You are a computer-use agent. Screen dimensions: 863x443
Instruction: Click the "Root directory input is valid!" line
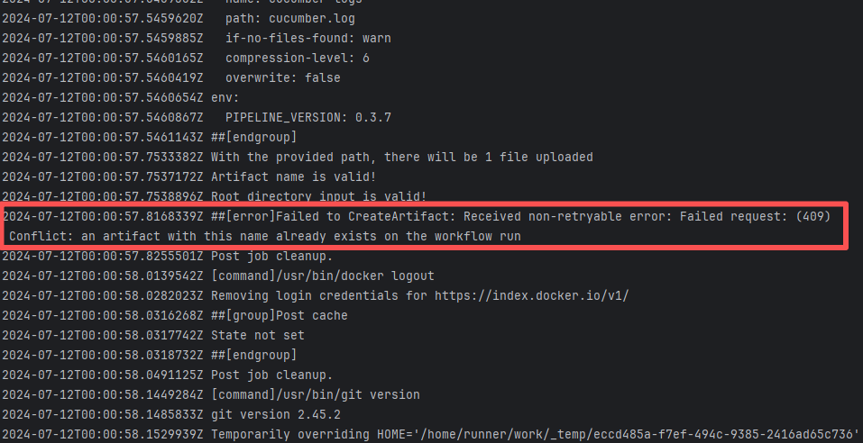(x=318, y=196)
